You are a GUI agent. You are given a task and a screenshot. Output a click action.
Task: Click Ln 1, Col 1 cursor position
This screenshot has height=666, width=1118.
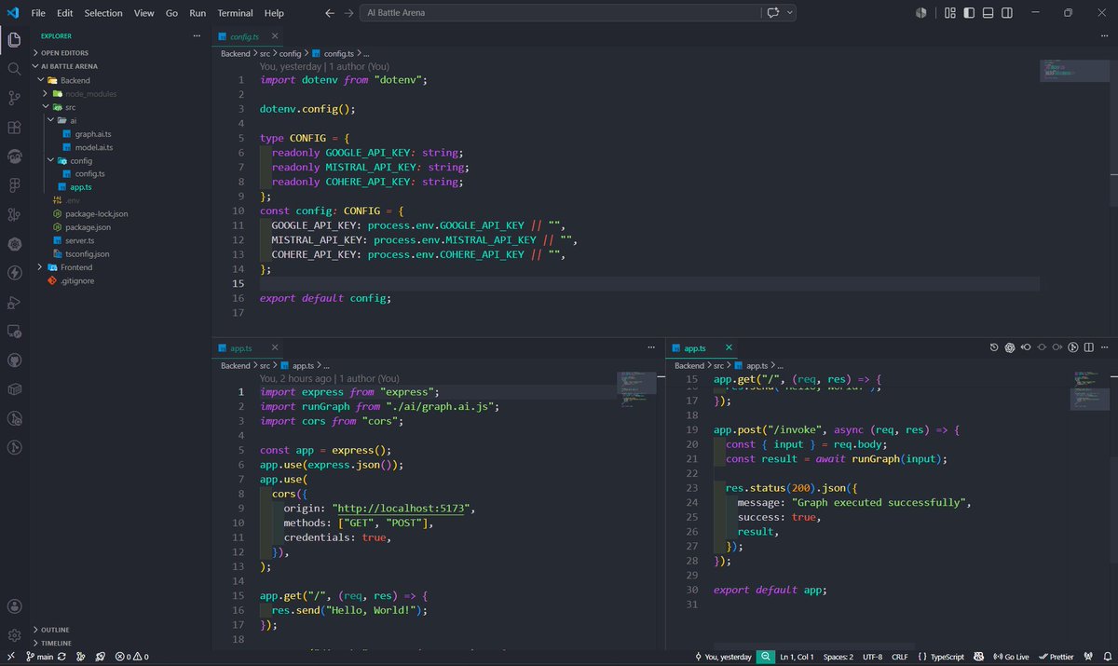point(796,657)
